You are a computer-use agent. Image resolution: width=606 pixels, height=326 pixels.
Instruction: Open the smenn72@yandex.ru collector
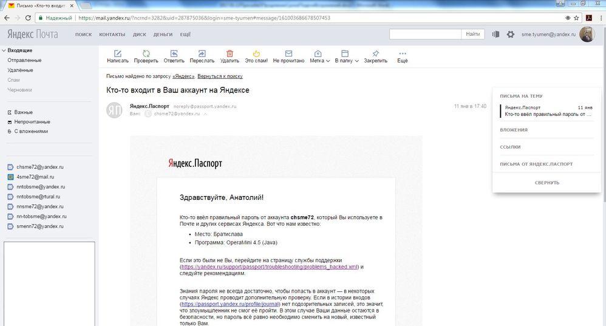pos(40,226)
